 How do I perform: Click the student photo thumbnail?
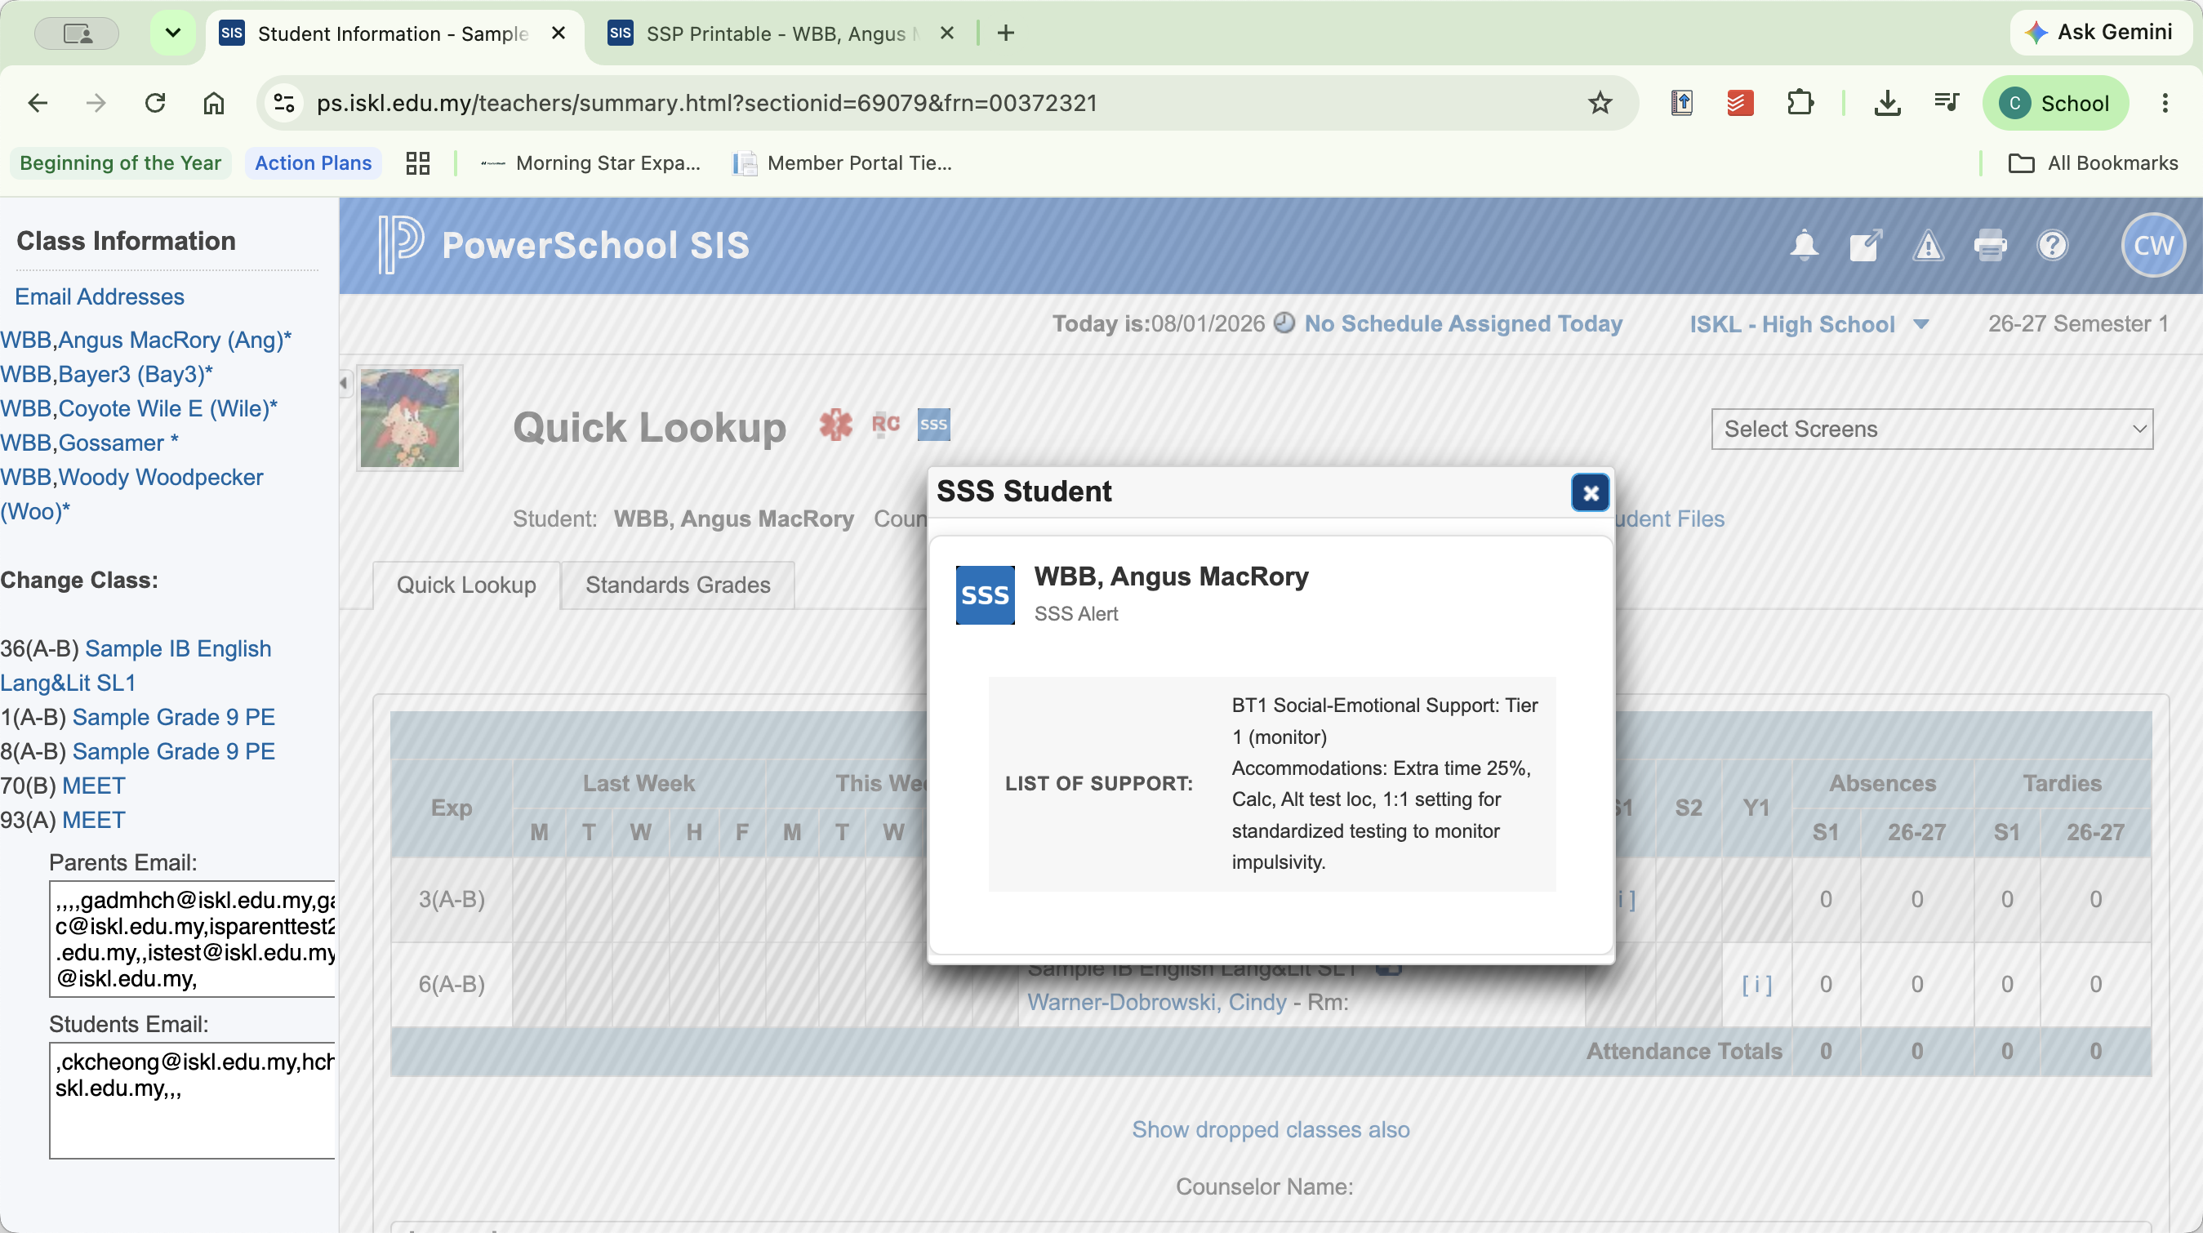coord(410,418)
